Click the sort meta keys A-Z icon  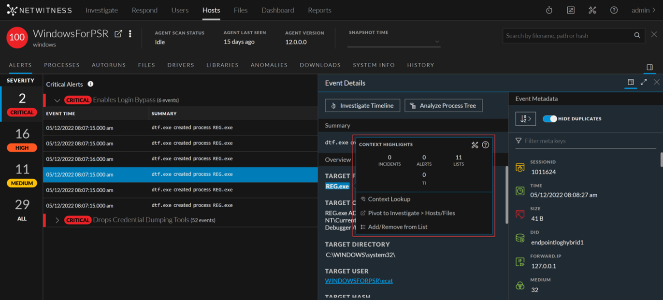(525, 118)
